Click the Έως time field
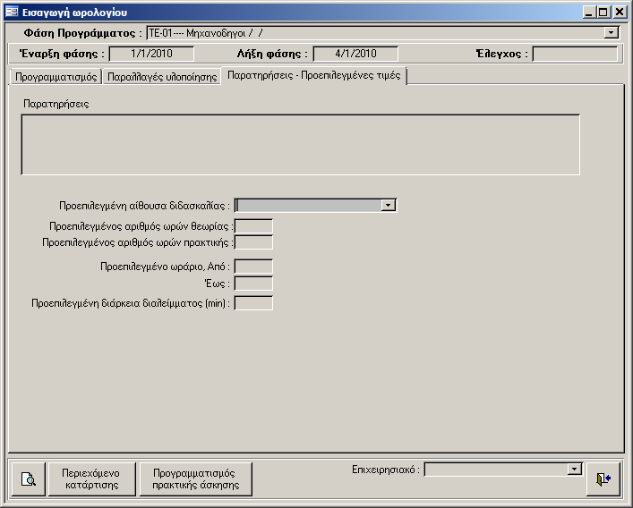This screenshot has width=633, height=508. [253, 284]
